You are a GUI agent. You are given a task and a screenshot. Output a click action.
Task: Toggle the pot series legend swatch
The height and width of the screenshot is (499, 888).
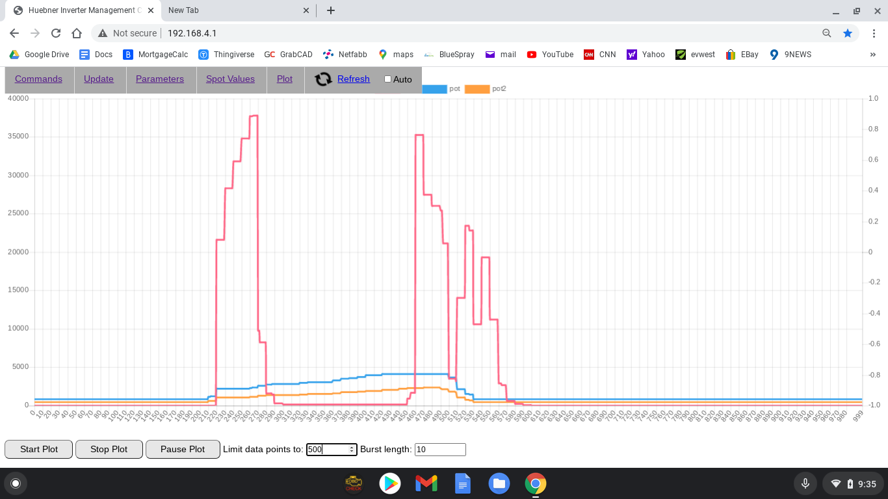(434, 89)
